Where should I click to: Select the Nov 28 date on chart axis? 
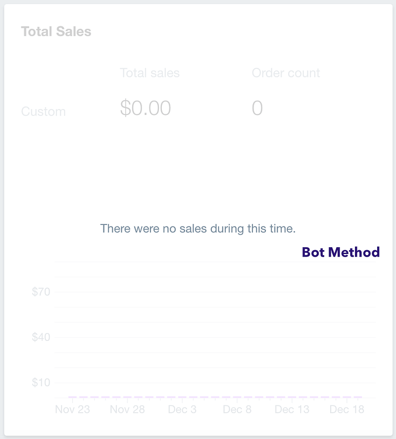click(127, 409)
